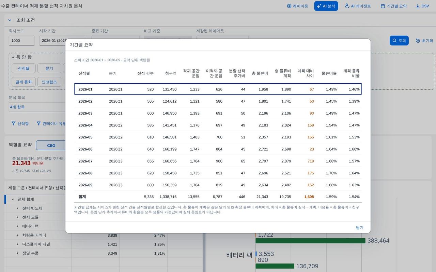Collapse the 전체 합계 tree row
436x272 pixels.
click(x=13, y=199)
